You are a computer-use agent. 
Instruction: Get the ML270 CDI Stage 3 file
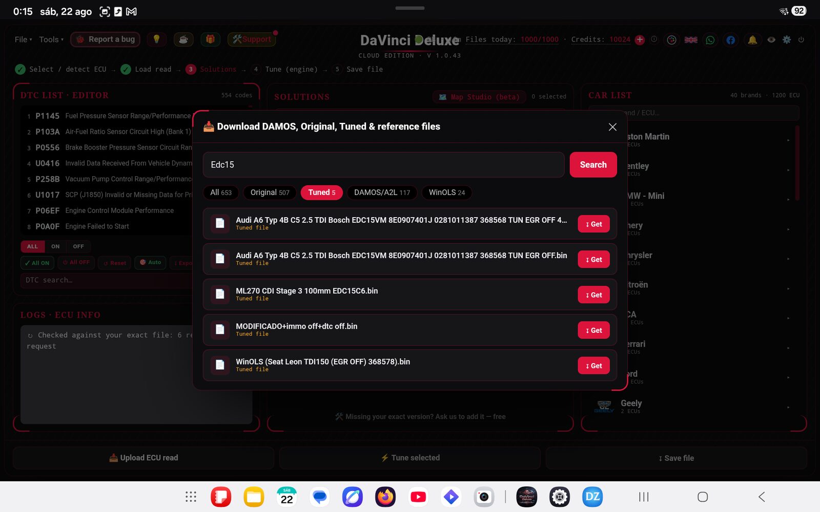click(593, 295)
